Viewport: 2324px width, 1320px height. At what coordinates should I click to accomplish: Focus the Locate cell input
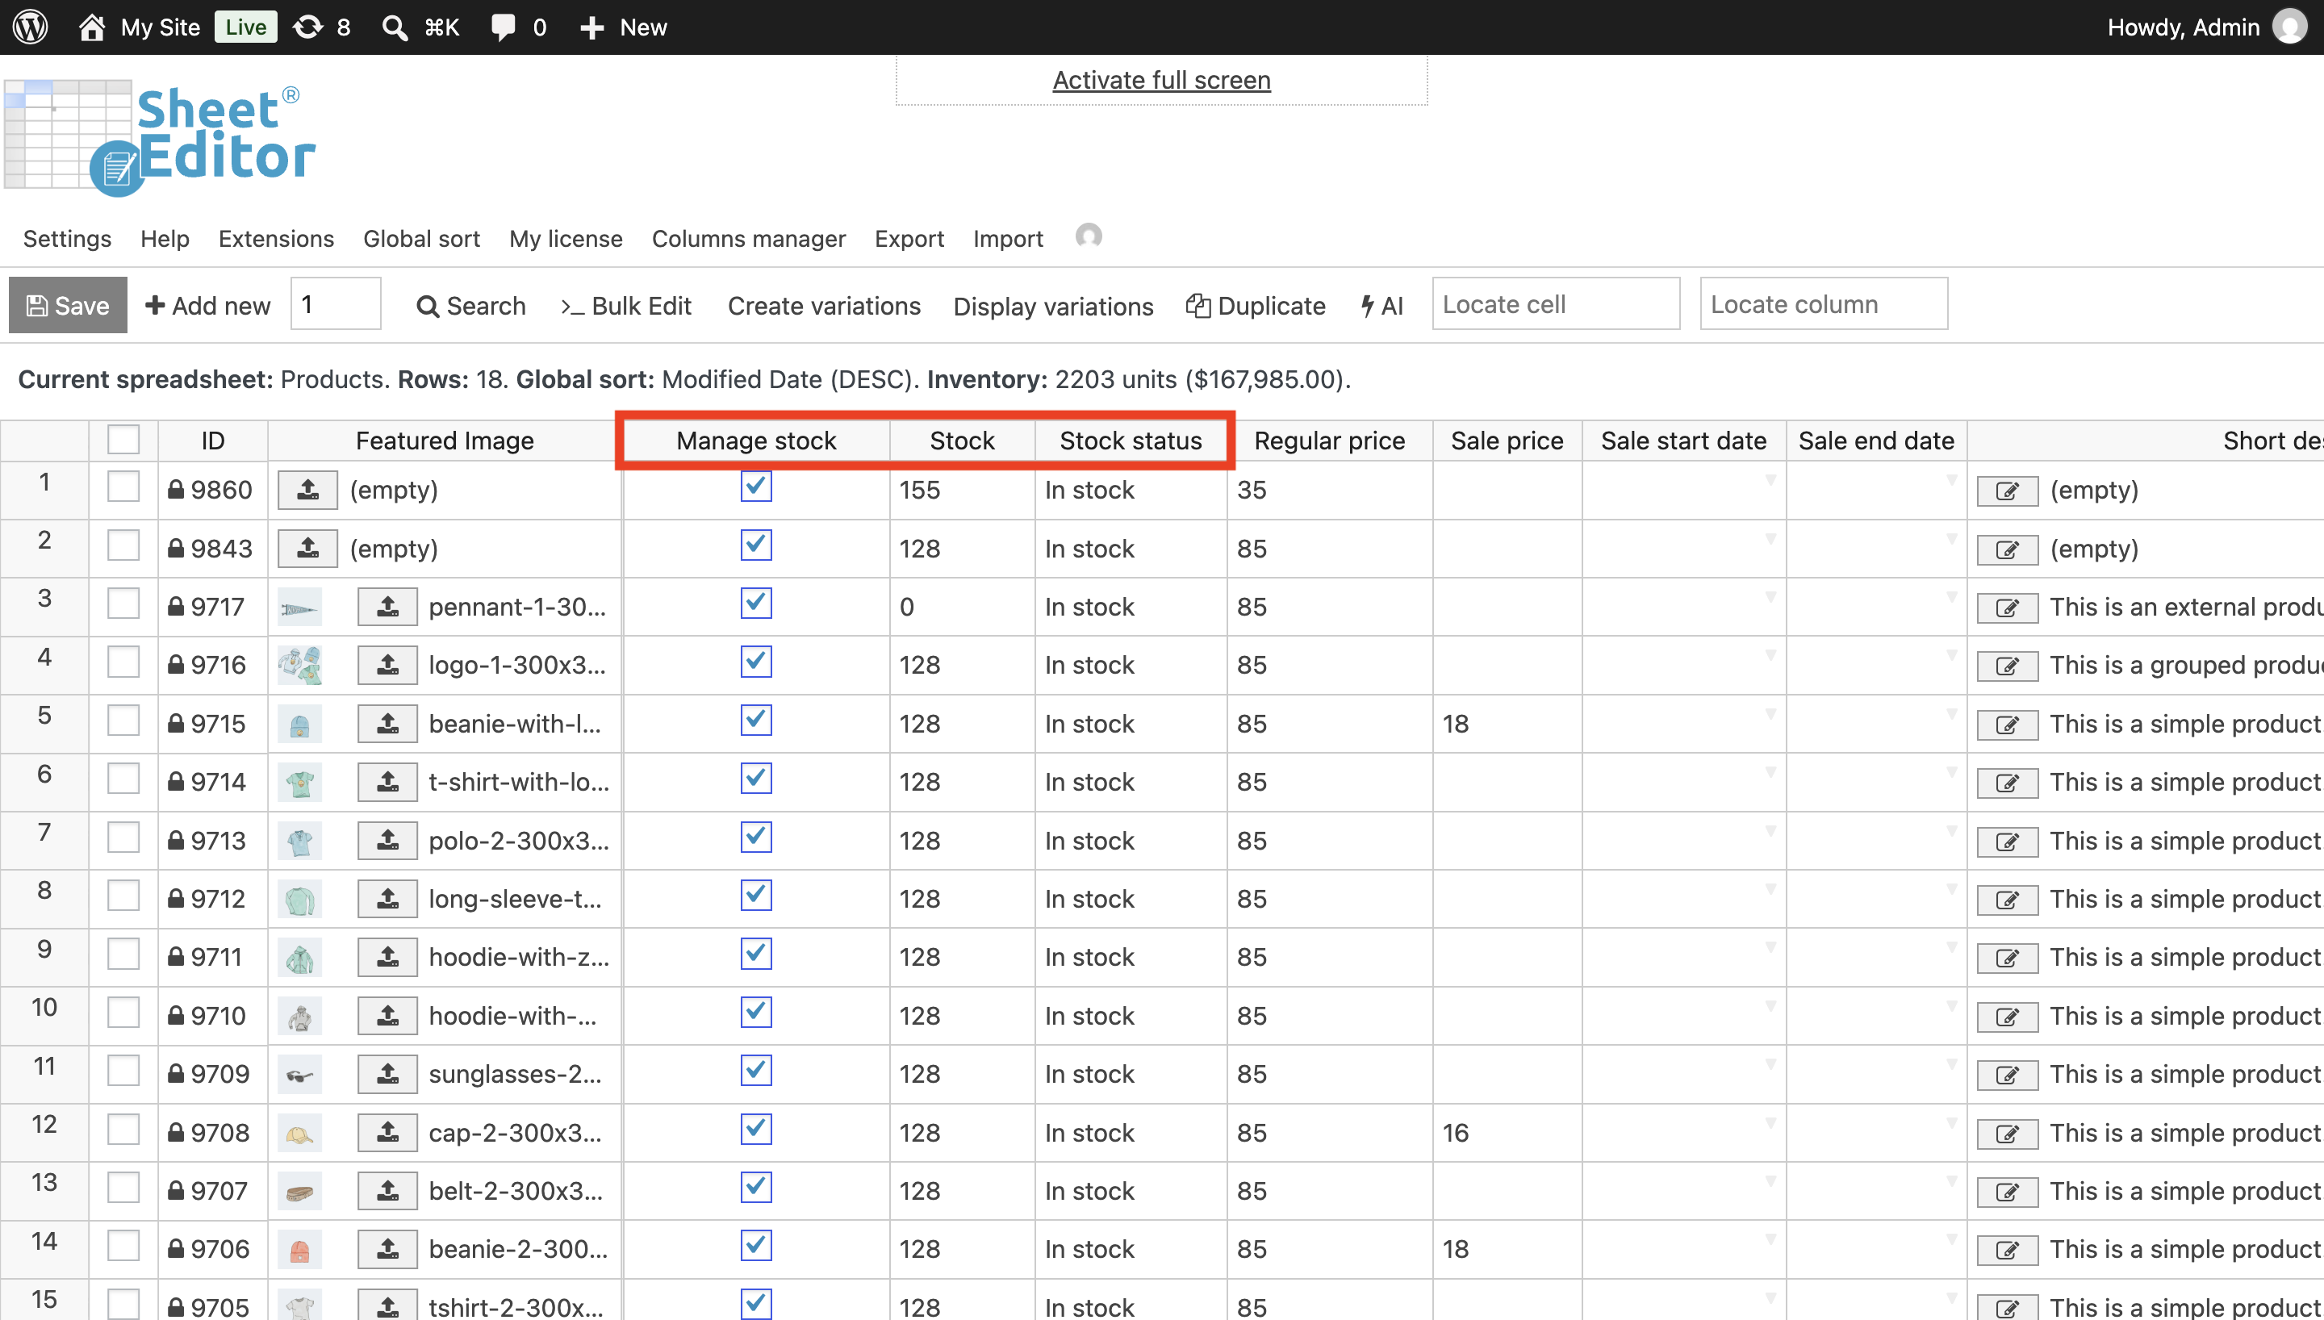tap(1557, 303)
